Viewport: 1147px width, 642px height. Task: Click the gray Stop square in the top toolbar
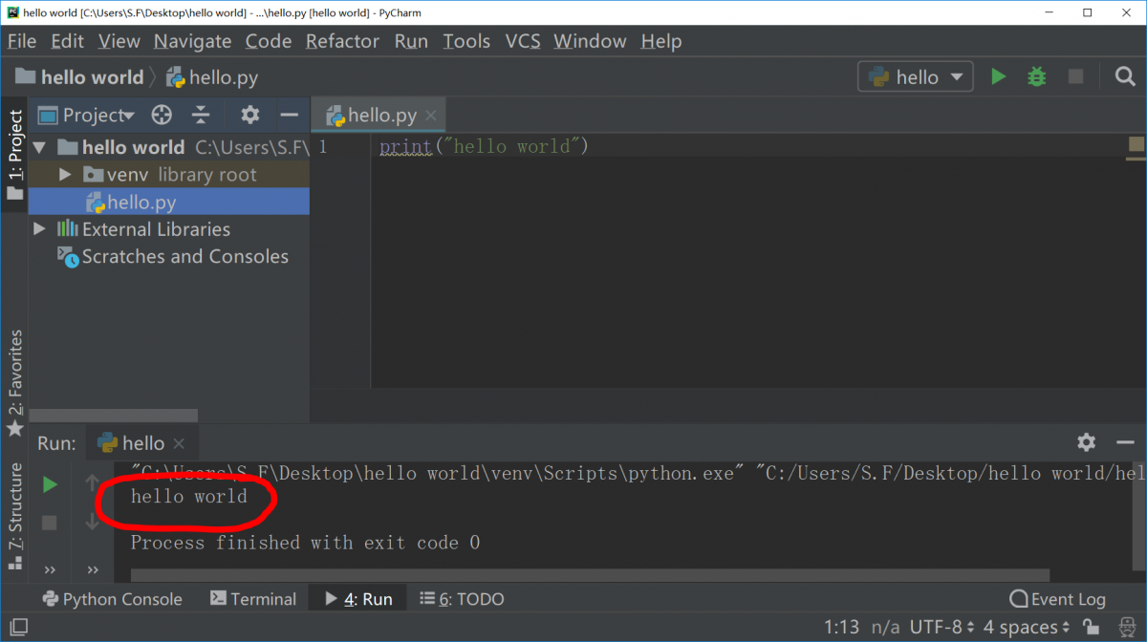(1075, 76)
